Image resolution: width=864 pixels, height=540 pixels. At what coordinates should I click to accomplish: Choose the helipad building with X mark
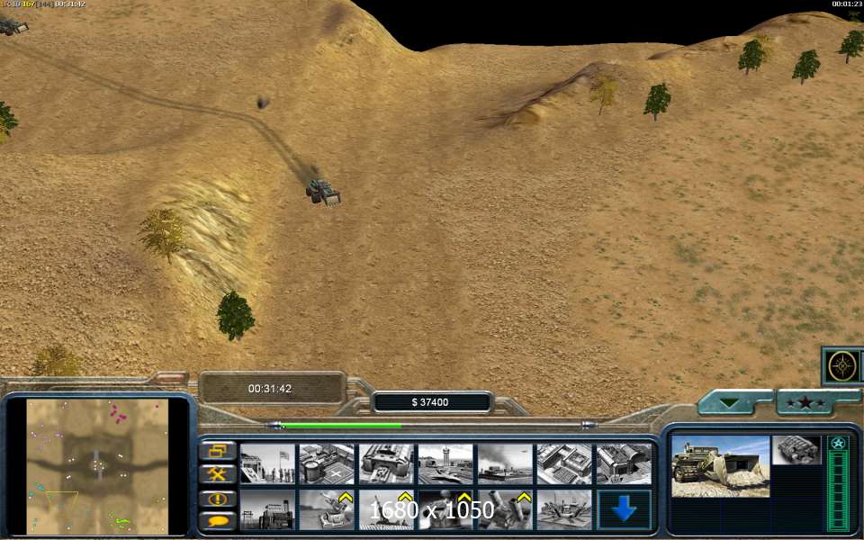point(327,464)
